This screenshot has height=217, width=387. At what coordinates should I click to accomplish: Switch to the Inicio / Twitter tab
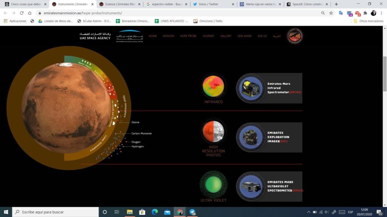click(214, 4)
